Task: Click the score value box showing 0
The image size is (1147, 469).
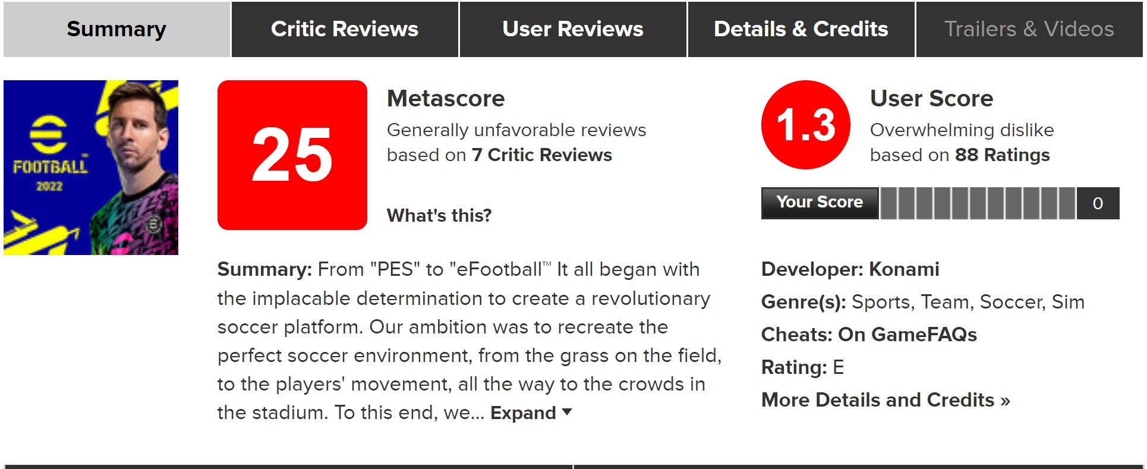Action: tap(1098, 203)
